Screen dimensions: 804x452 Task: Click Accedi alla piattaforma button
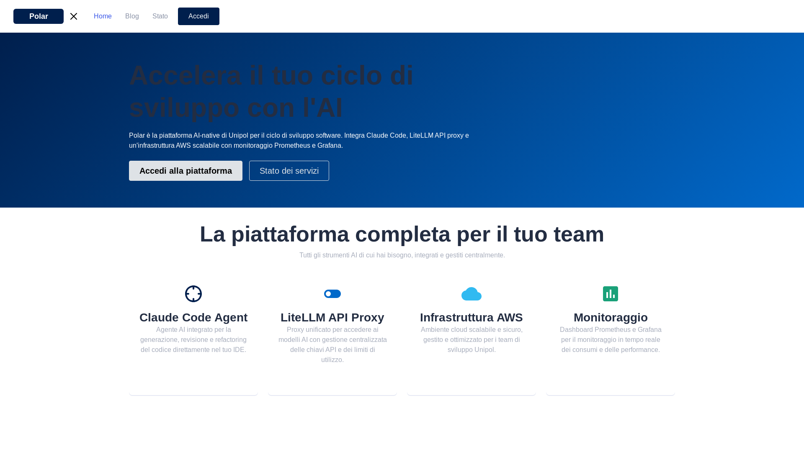[x=186, y=171]
